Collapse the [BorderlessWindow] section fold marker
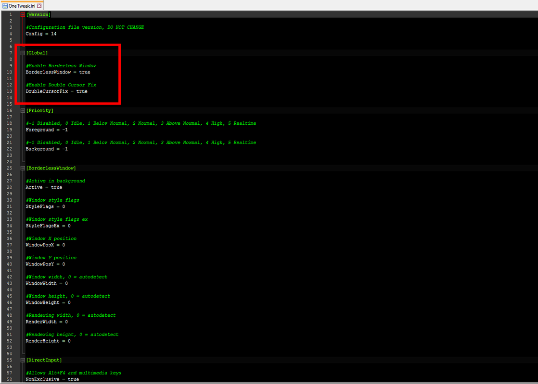The height and width of the screenshot is (384, 538). coord(23,168)
